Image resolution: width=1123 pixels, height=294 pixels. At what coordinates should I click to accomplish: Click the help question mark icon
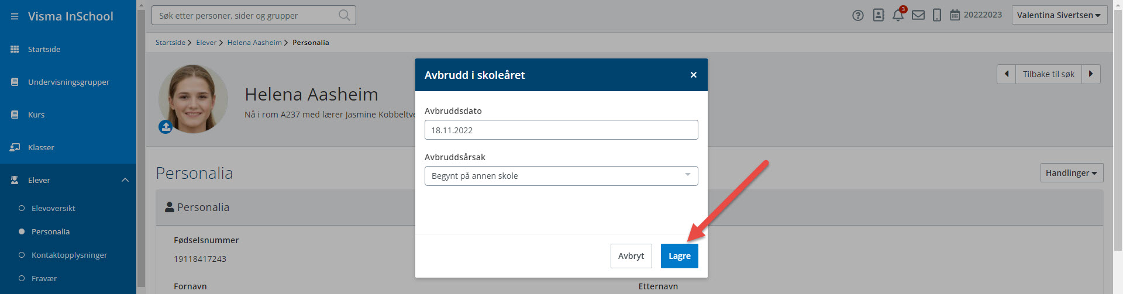pos(858,16)
